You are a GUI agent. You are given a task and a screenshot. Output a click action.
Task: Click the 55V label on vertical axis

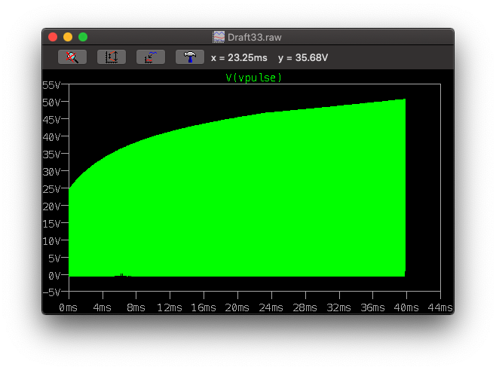tap(51, 85)
